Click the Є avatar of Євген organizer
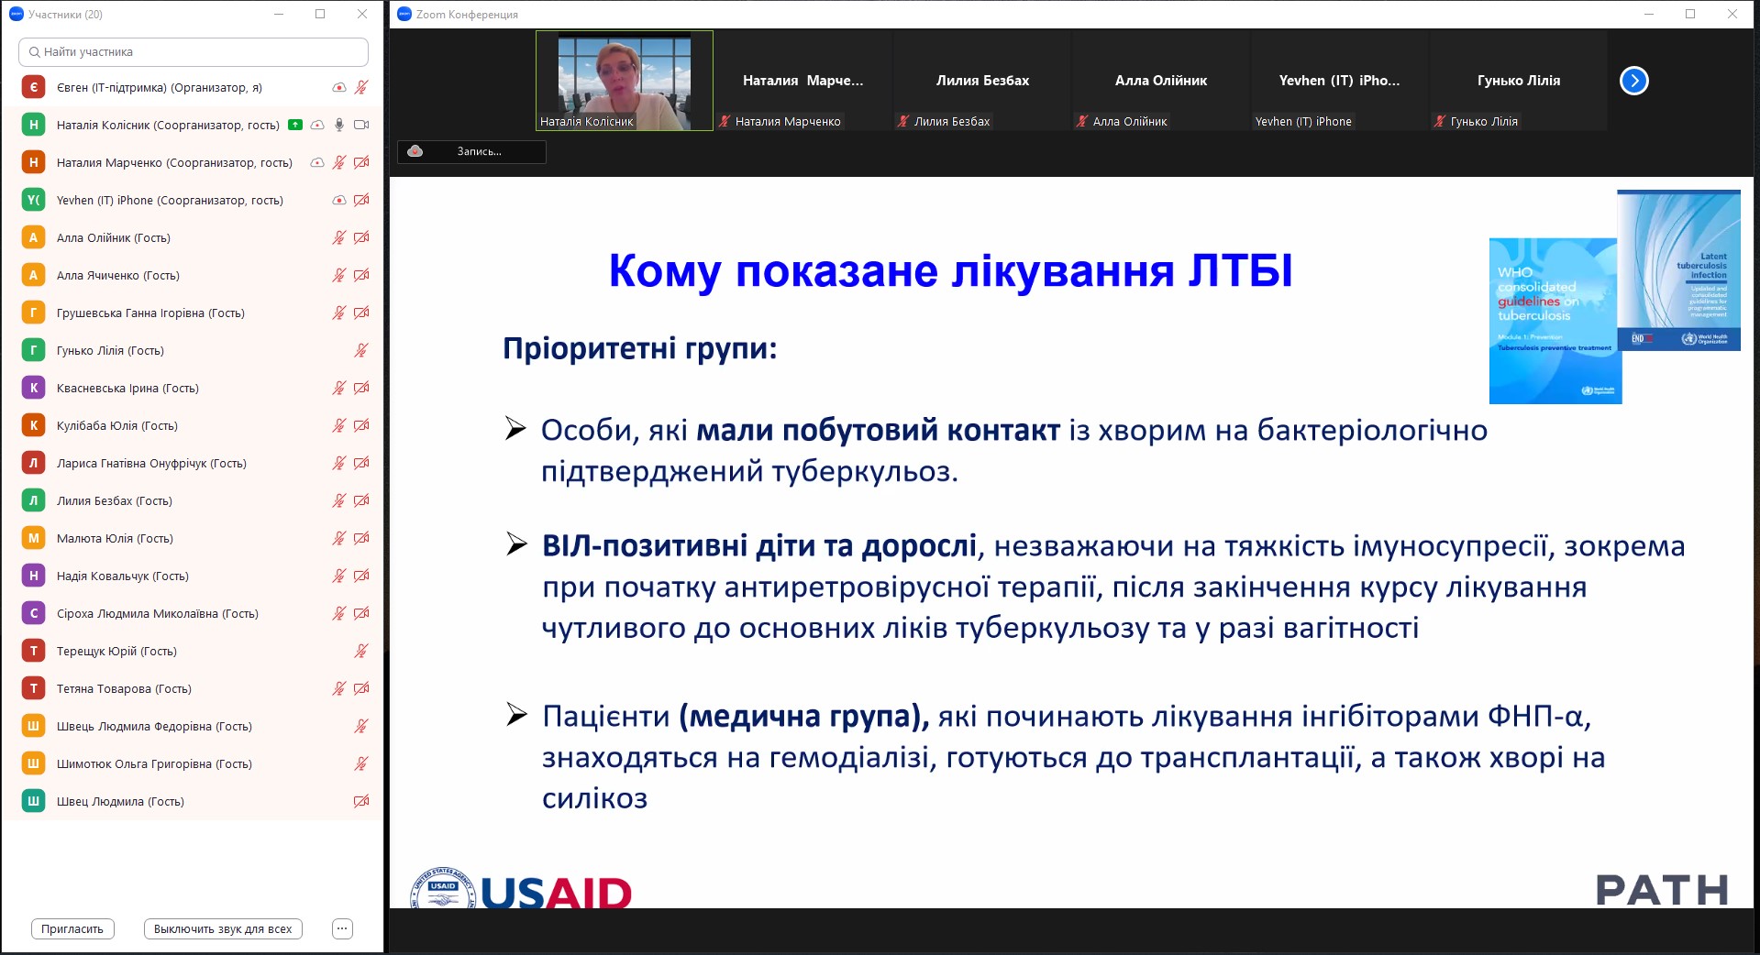This screenshot has width=1760, height=955. click(x=34, y=88)
